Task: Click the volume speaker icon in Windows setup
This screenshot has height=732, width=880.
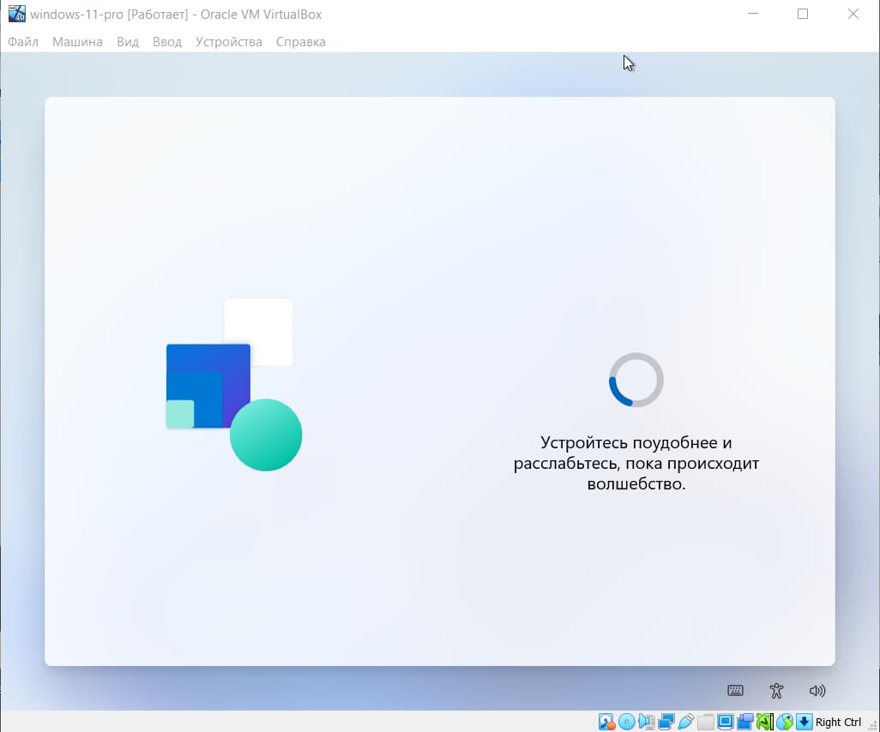Action: pos(817,691)
